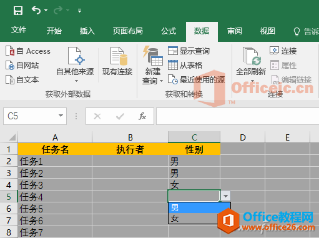This screenshot has height=238, width=319.
Task: Click the cell containing 任务5
Action: (x=55, y=208)
